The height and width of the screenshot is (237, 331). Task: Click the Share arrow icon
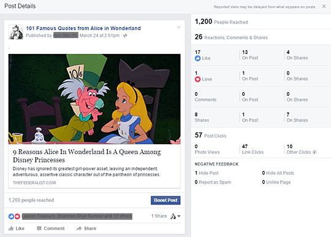[x=79, y=228]
